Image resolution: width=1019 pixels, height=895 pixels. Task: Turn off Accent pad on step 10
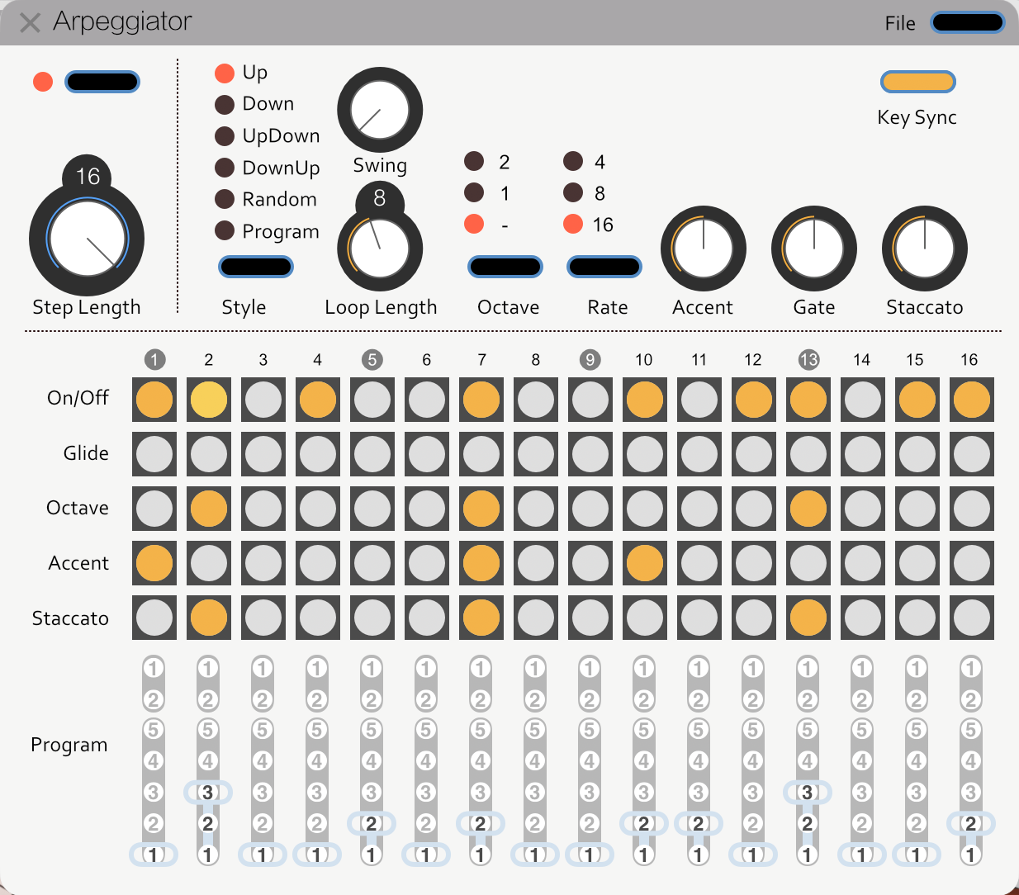[x=645, y=564]
